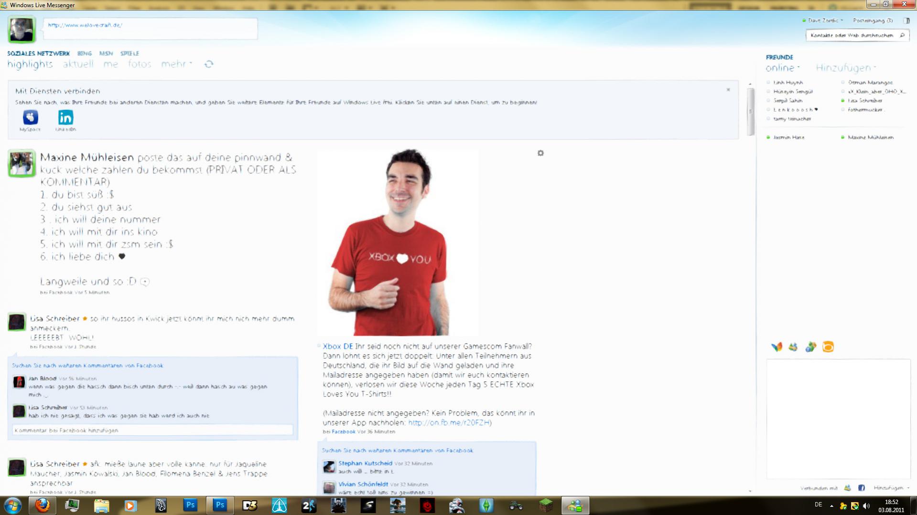The image size is (917, 515).
Task: Show hidden tray icons arrow
Action: (x=831, y=506)
